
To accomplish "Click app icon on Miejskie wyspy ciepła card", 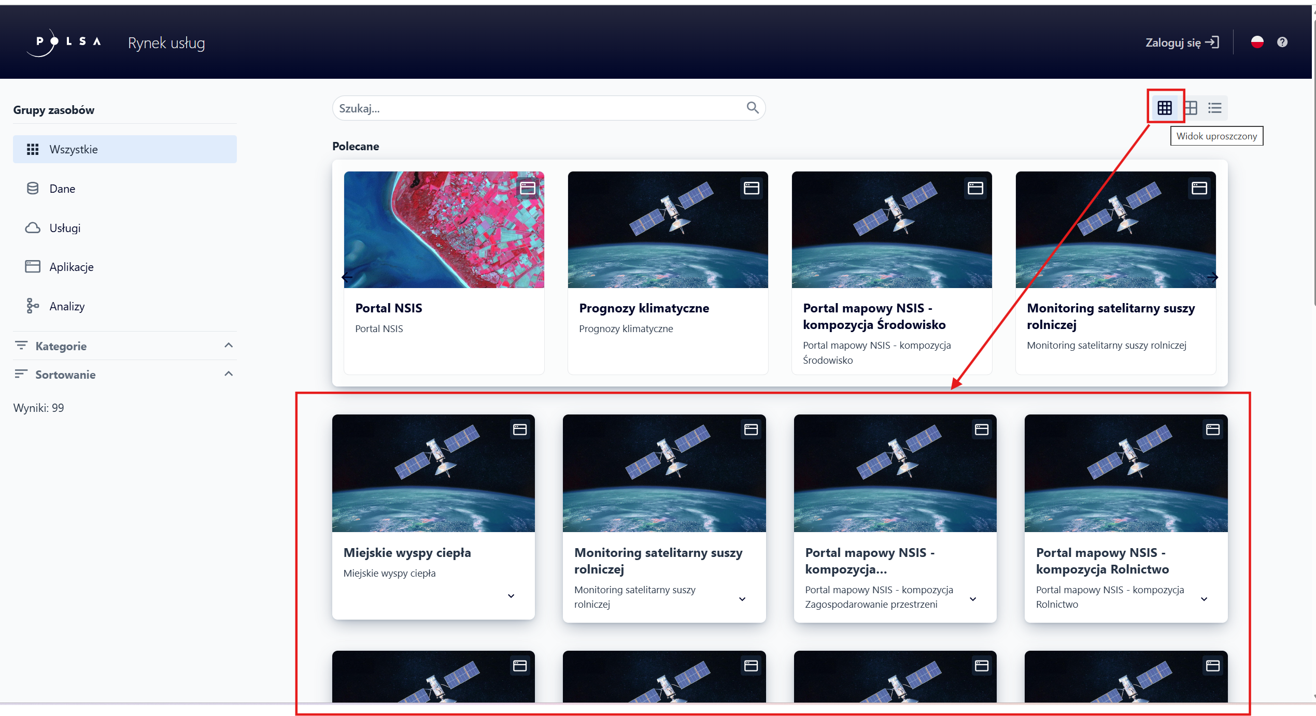I will pos(520,429).
